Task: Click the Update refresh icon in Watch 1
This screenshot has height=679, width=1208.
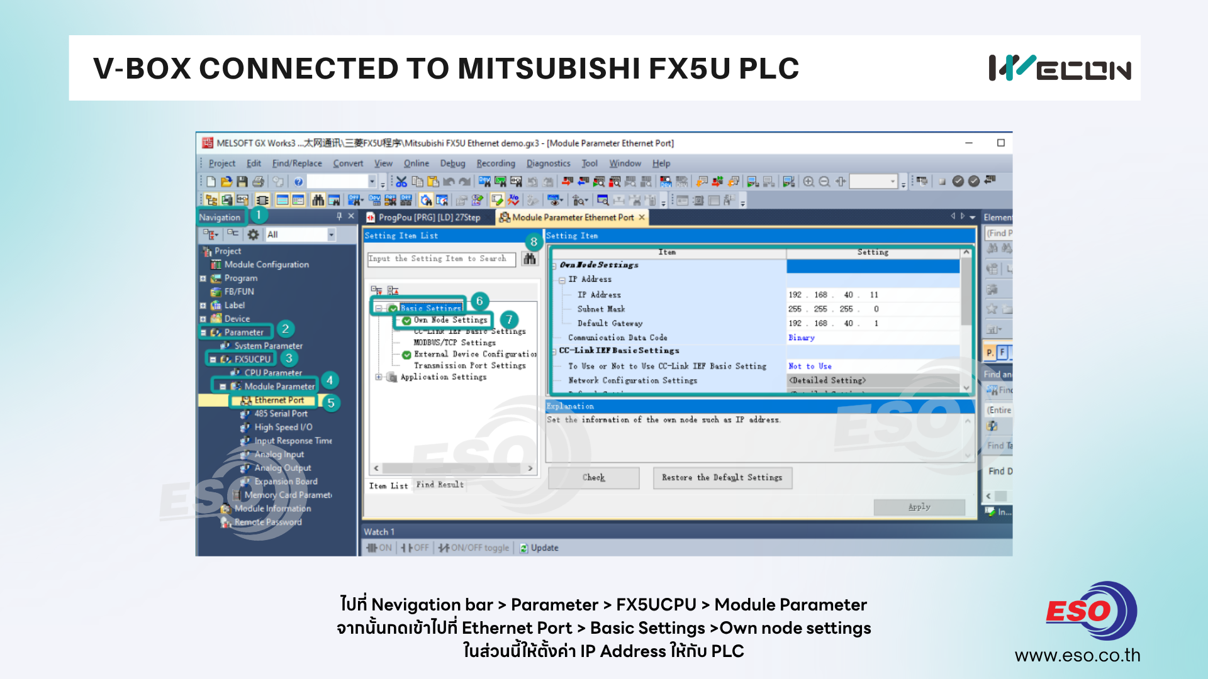Action: (524, 548)
